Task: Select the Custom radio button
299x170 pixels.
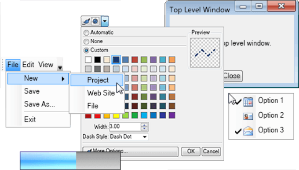Action: [x=86, y=50]
